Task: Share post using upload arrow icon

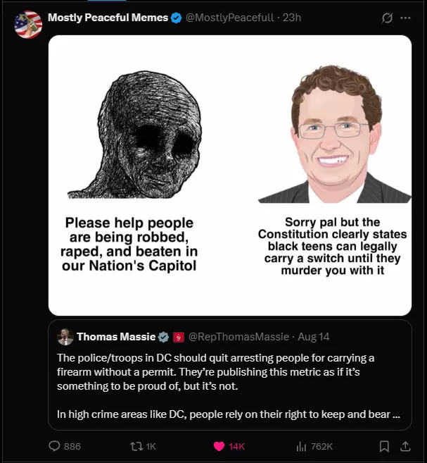Action: (x=405, y=446)
